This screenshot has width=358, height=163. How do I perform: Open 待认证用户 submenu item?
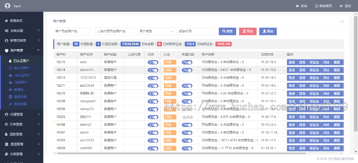coord(22,68)
